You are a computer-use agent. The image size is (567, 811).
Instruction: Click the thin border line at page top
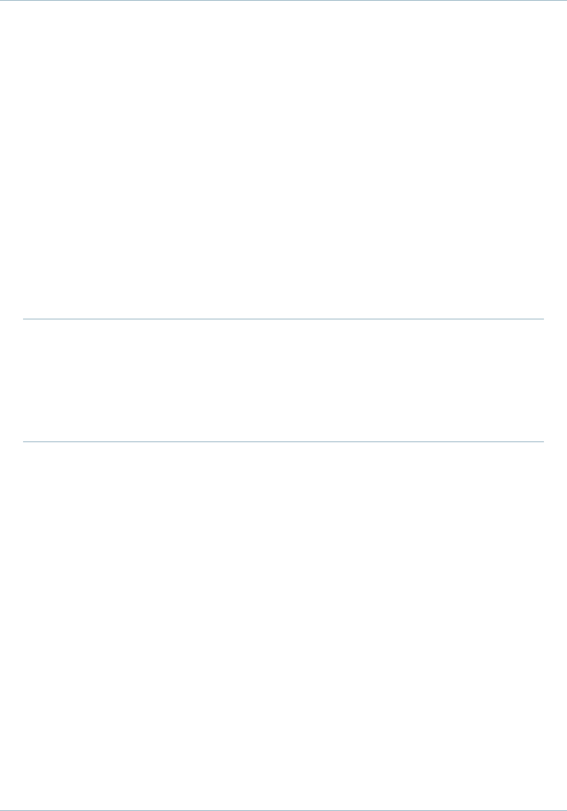tap(283, 0)
